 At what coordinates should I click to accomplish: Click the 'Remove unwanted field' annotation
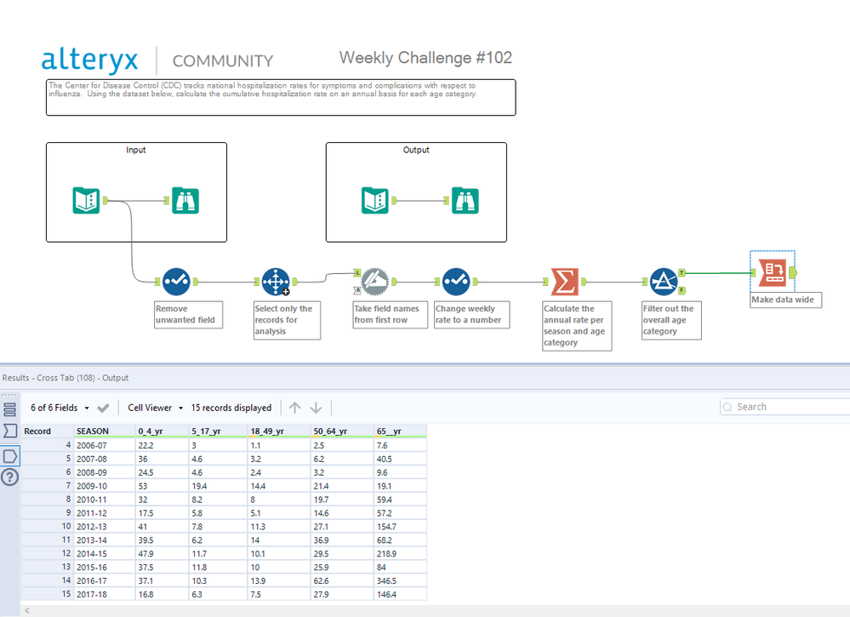(x=188, y=315)
